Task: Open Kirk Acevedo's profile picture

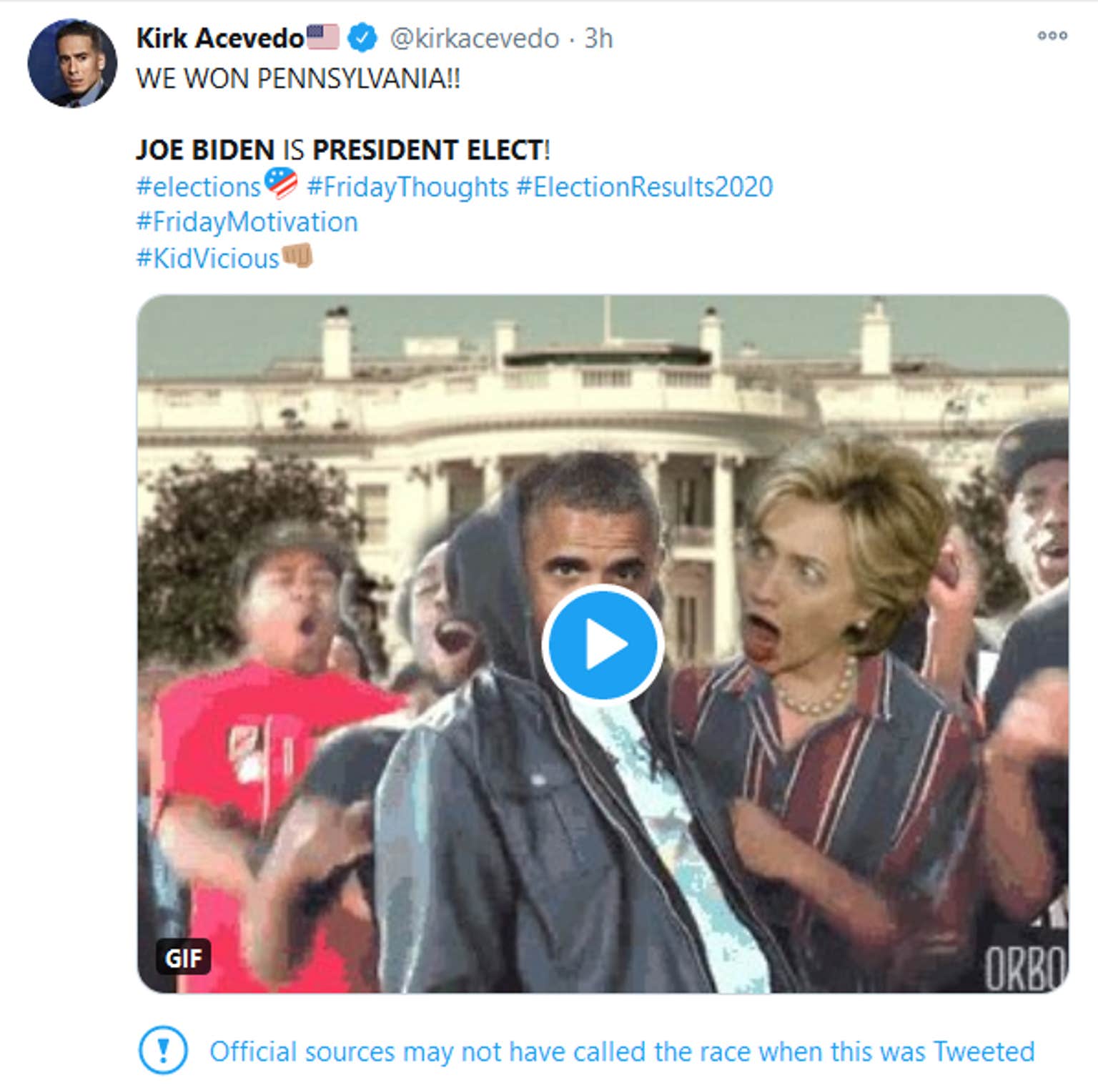Action: pyautogui.click(x=72, y=64)
